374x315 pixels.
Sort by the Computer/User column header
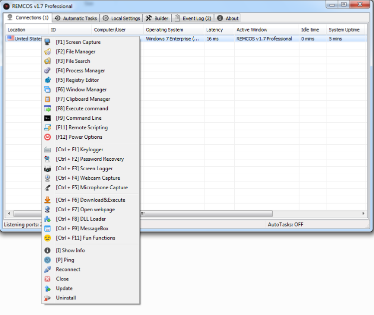118,30
